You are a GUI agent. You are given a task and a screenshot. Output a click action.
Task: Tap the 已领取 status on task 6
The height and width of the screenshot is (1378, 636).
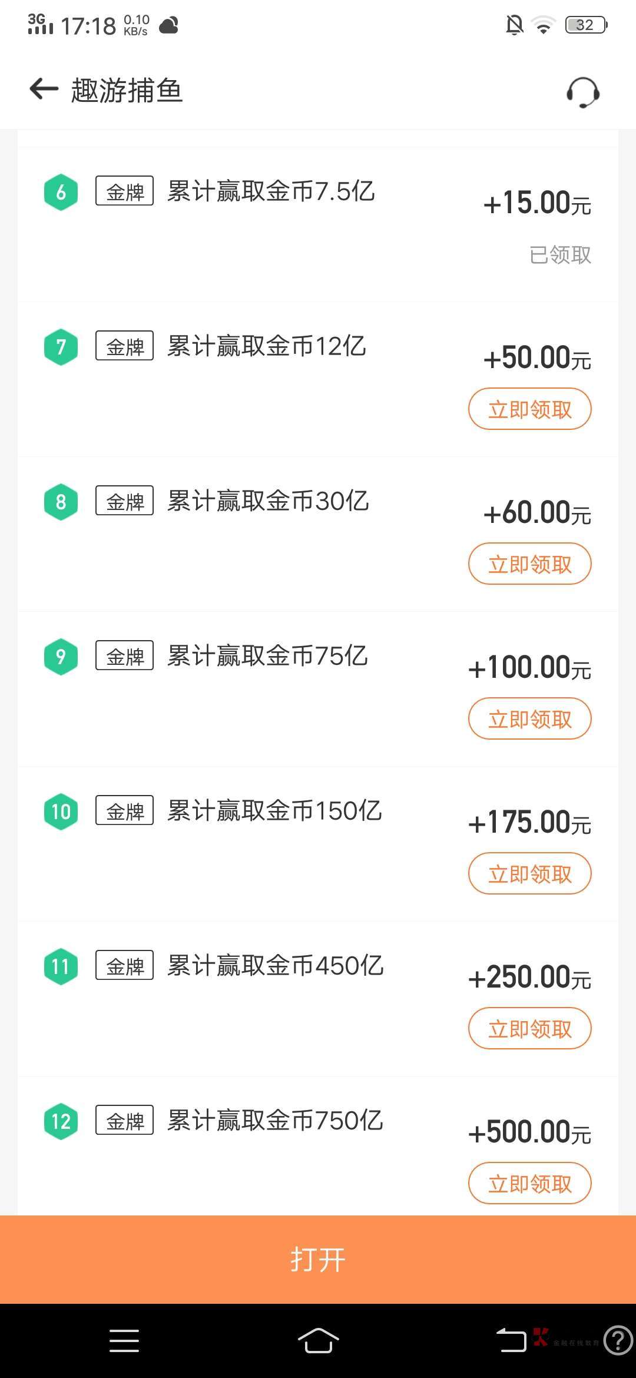pyautogui.click(x=560, y=255)
